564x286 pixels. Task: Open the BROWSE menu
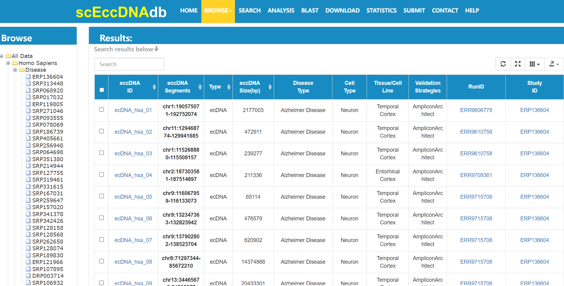point(218,11)
